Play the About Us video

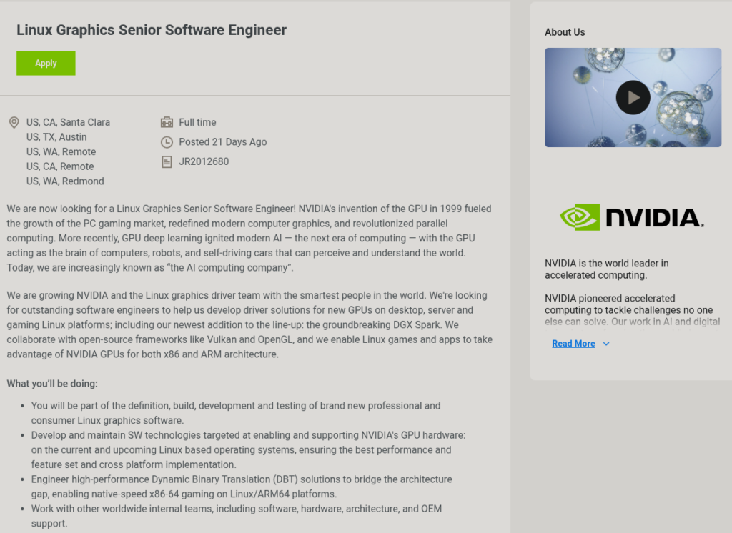click(x=633, y=97)
